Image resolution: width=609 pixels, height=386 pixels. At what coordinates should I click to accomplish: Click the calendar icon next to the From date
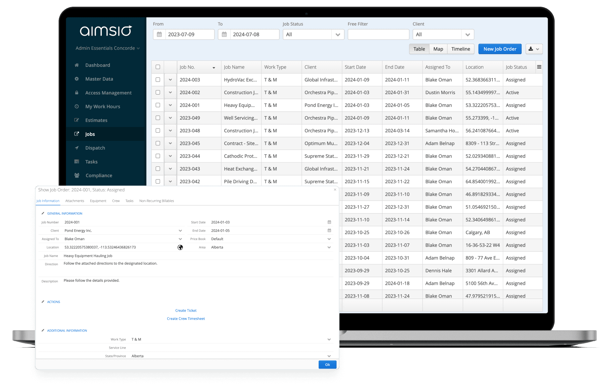click(159, 34)
